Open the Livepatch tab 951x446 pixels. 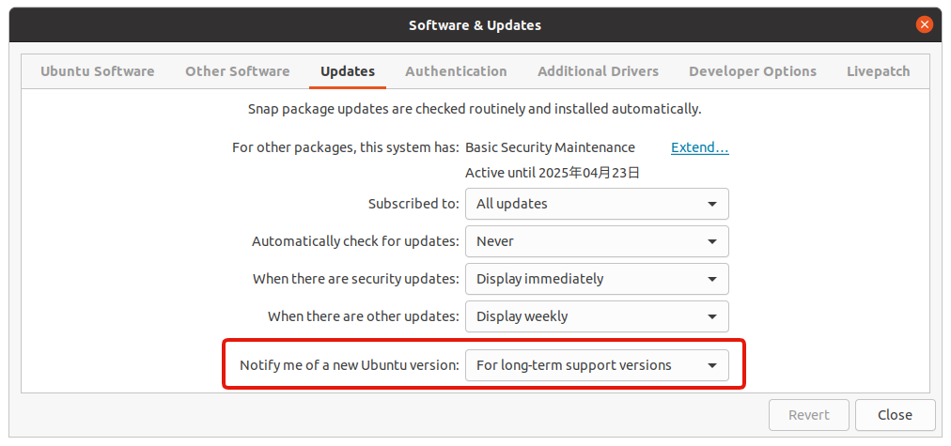click(x=879, y=71)
